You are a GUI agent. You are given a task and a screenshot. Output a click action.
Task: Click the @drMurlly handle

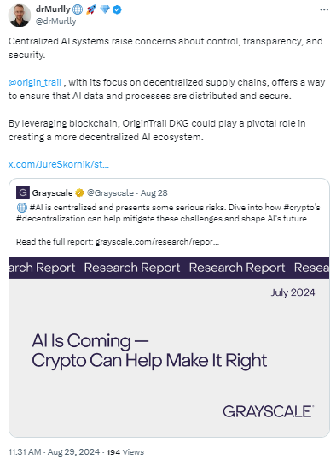pyautogui.click(x=55, y=21)
